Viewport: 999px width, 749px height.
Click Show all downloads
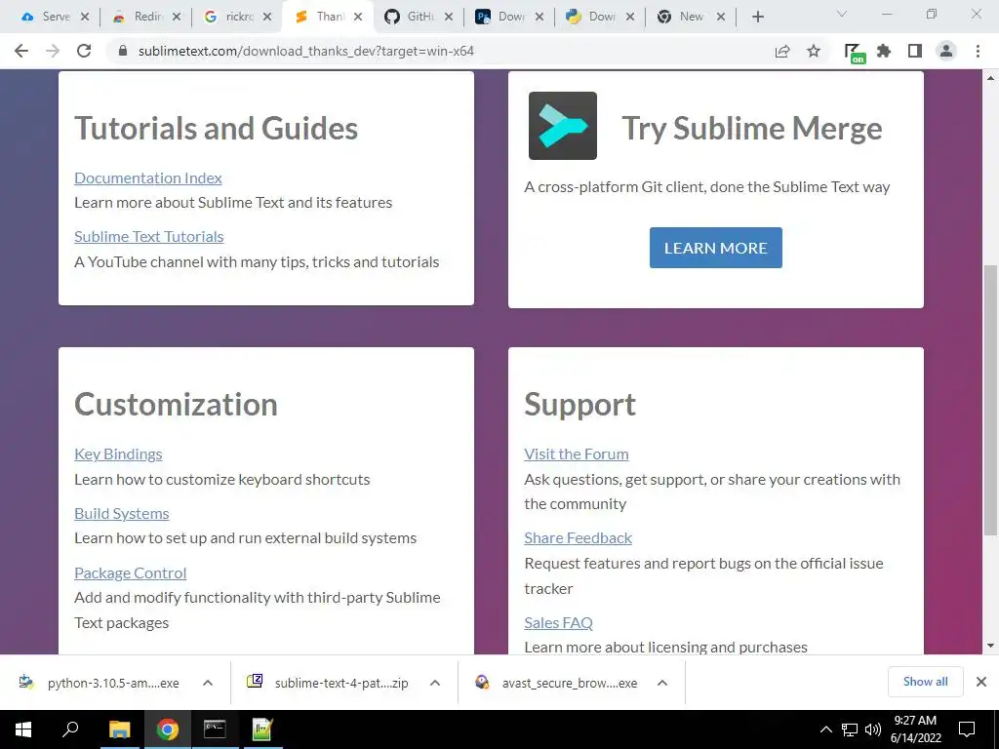(925, 682)
